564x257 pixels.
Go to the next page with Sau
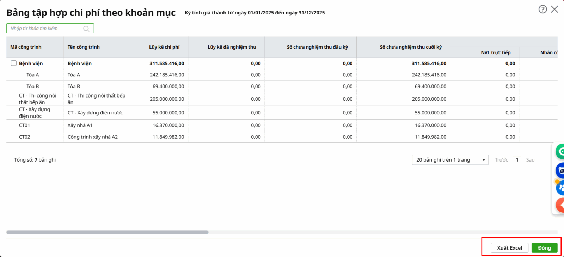pos(530,160)
